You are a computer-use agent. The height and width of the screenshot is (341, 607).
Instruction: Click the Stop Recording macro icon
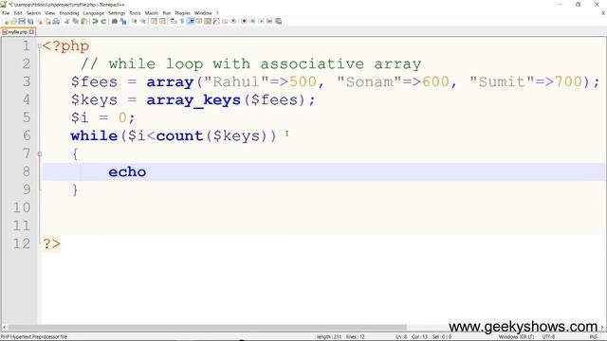(x=252, y=21)
